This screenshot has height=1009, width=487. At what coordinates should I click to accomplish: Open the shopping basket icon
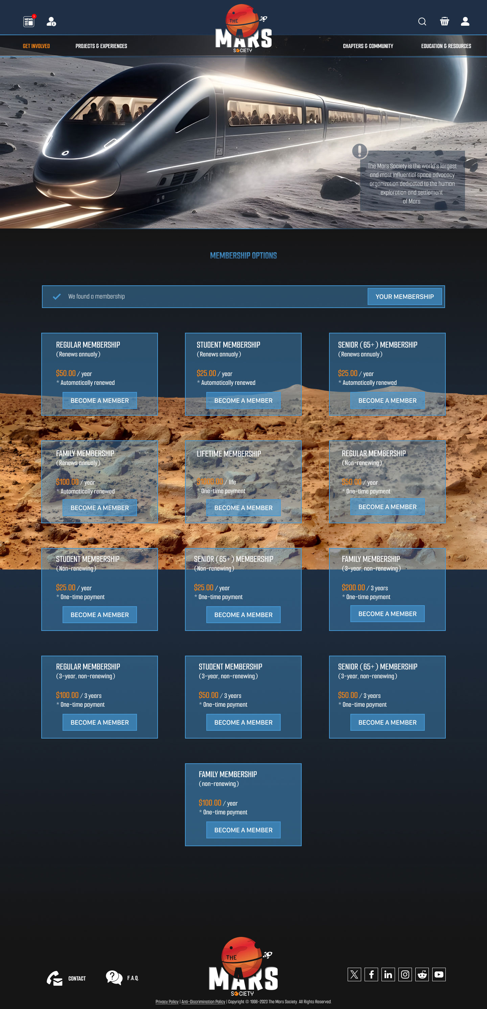pyautogui.click(x=444, y=21)
